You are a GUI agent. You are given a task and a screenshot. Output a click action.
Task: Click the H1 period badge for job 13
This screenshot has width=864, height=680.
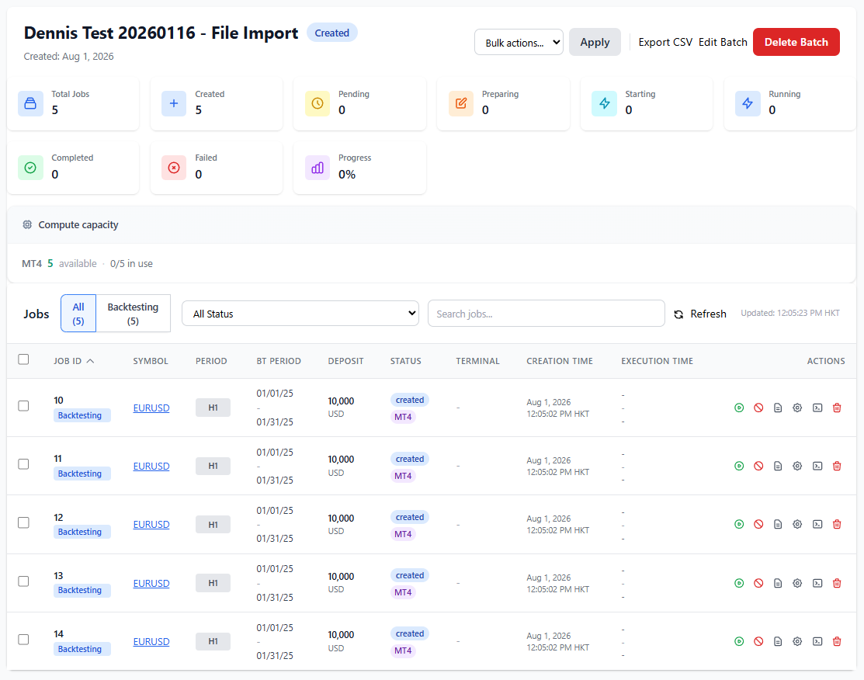(213, 583)
